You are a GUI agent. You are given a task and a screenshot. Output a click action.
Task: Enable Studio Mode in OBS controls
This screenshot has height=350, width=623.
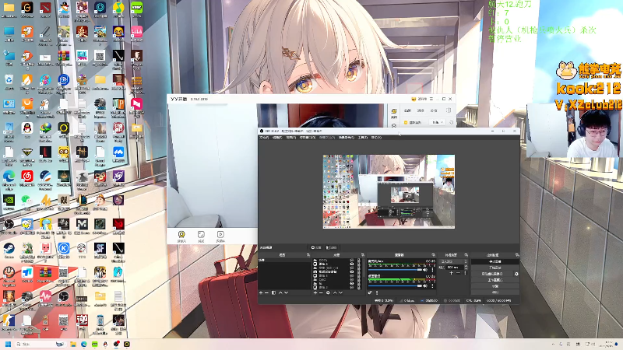tap(495, 280)
